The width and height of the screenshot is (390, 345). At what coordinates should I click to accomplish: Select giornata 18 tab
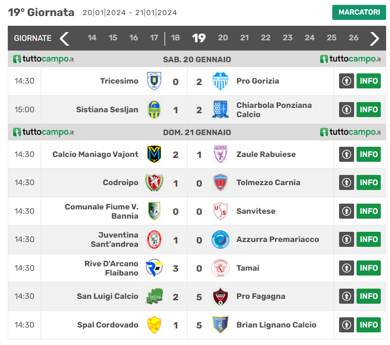point(176,38)
